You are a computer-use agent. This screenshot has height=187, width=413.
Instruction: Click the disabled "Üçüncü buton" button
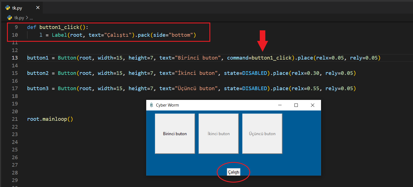point(262,134)
